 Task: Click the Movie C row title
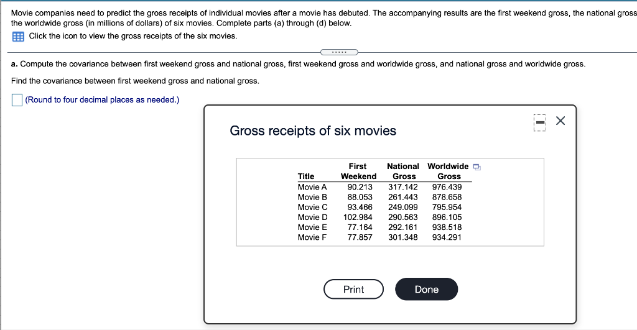312,207
